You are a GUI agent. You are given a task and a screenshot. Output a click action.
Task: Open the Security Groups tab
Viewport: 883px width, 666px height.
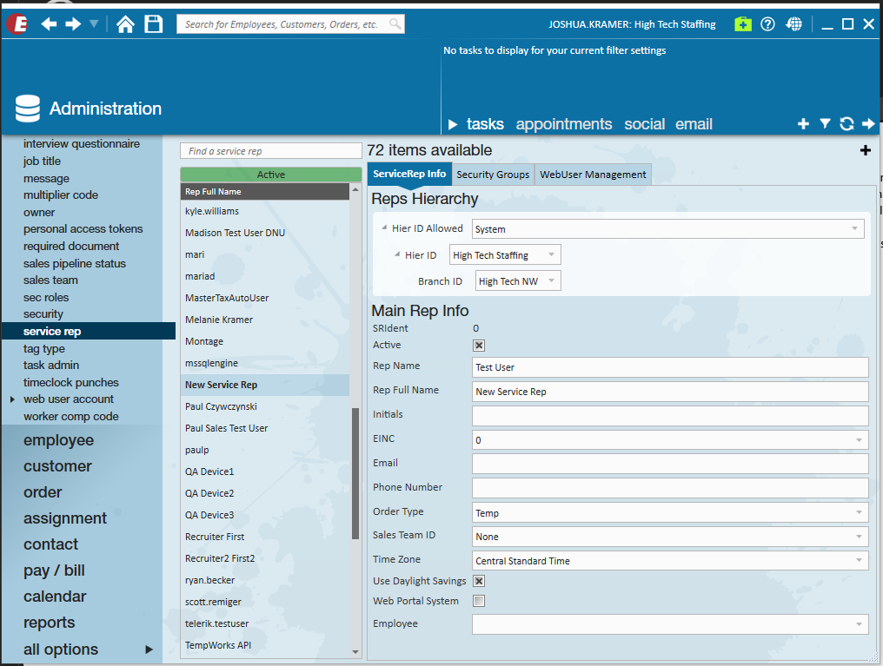493,175
